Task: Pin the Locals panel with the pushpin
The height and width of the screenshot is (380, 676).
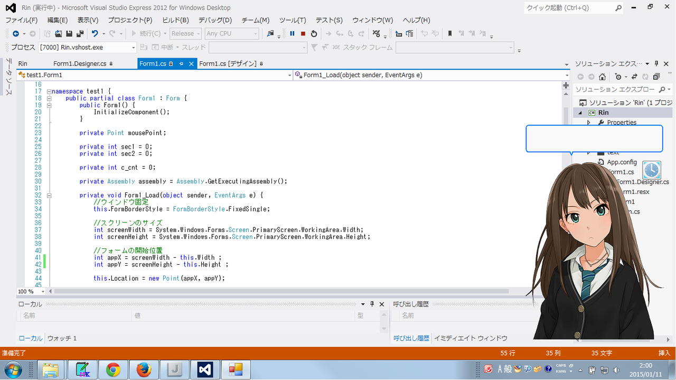Action: tap(372, 304)
